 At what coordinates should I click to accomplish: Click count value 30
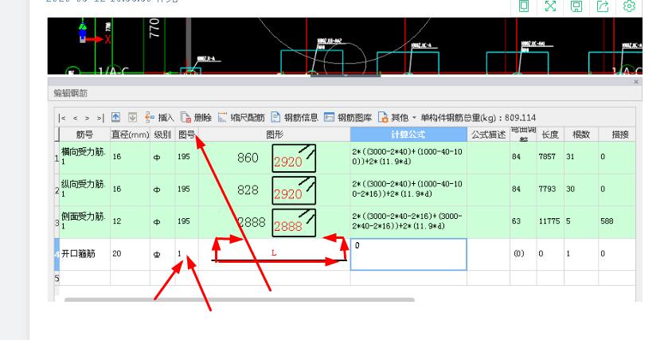click(x=570, y=189)
